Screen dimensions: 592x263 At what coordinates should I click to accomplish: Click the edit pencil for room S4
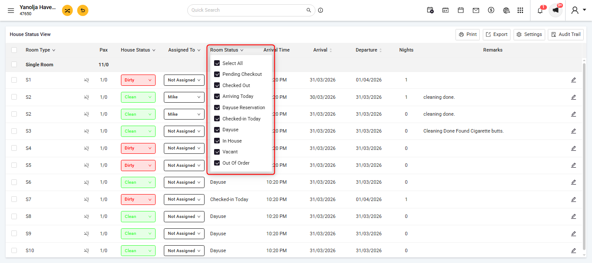(573, 148)
